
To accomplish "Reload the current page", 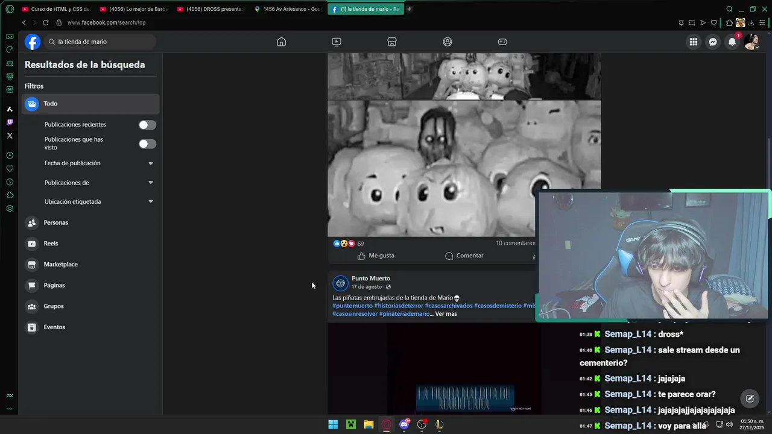I will coord(45,22).
